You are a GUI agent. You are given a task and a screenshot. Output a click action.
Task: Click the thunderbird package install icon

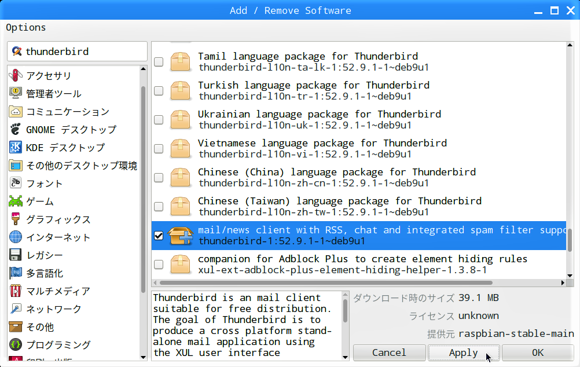(x=180, y=236)
